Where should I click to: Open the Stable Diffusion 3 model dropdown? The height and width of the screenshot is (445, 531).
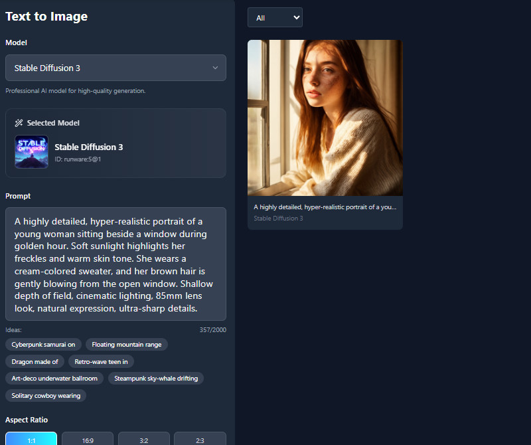point(115,68)
